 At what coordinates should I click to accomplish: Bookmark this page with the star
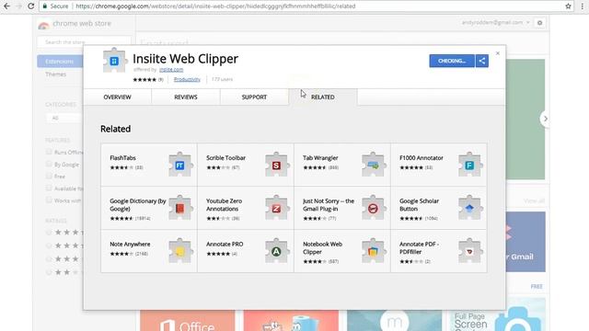coord(568,6)
